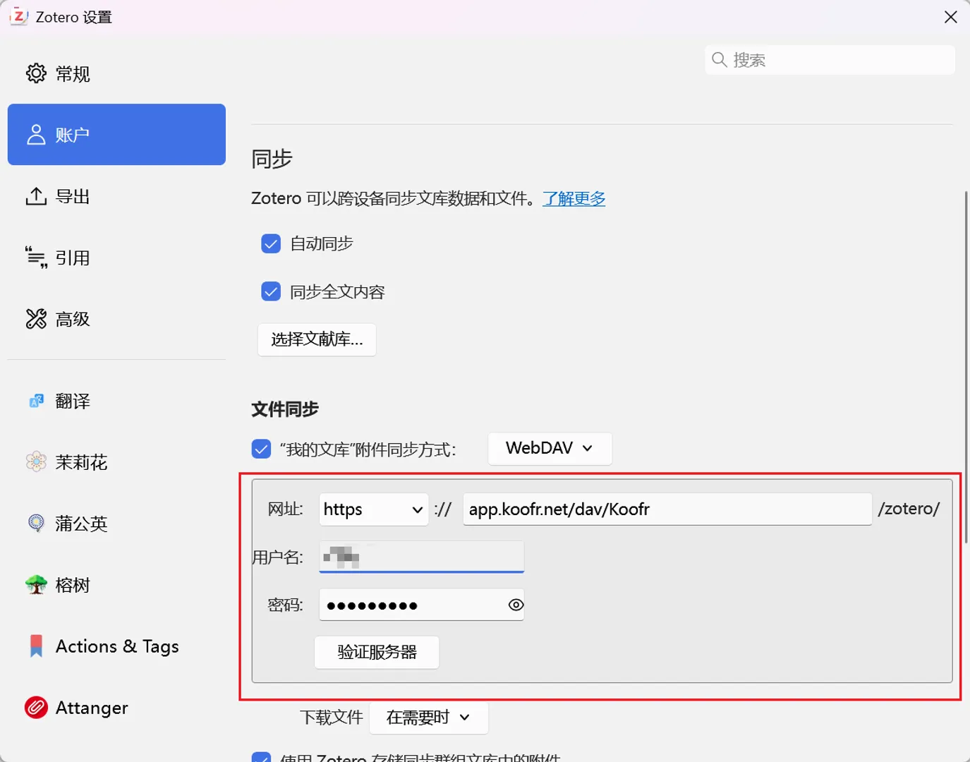Open the WebDAV sync method dropdown
Image resolution: width=970 pixels, height=762 pixels.
[550, 448]
